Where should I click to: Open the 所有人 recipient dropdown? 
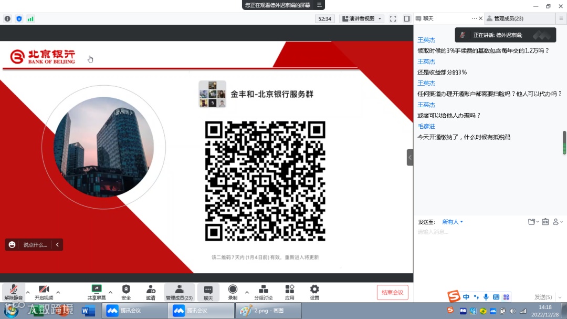tap(453, 222)
